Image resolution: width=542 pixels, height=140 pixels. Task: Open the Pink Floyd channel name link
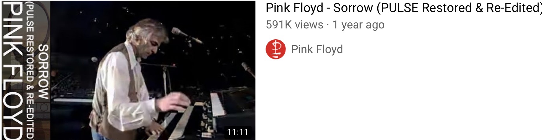(x=317, y=49)
